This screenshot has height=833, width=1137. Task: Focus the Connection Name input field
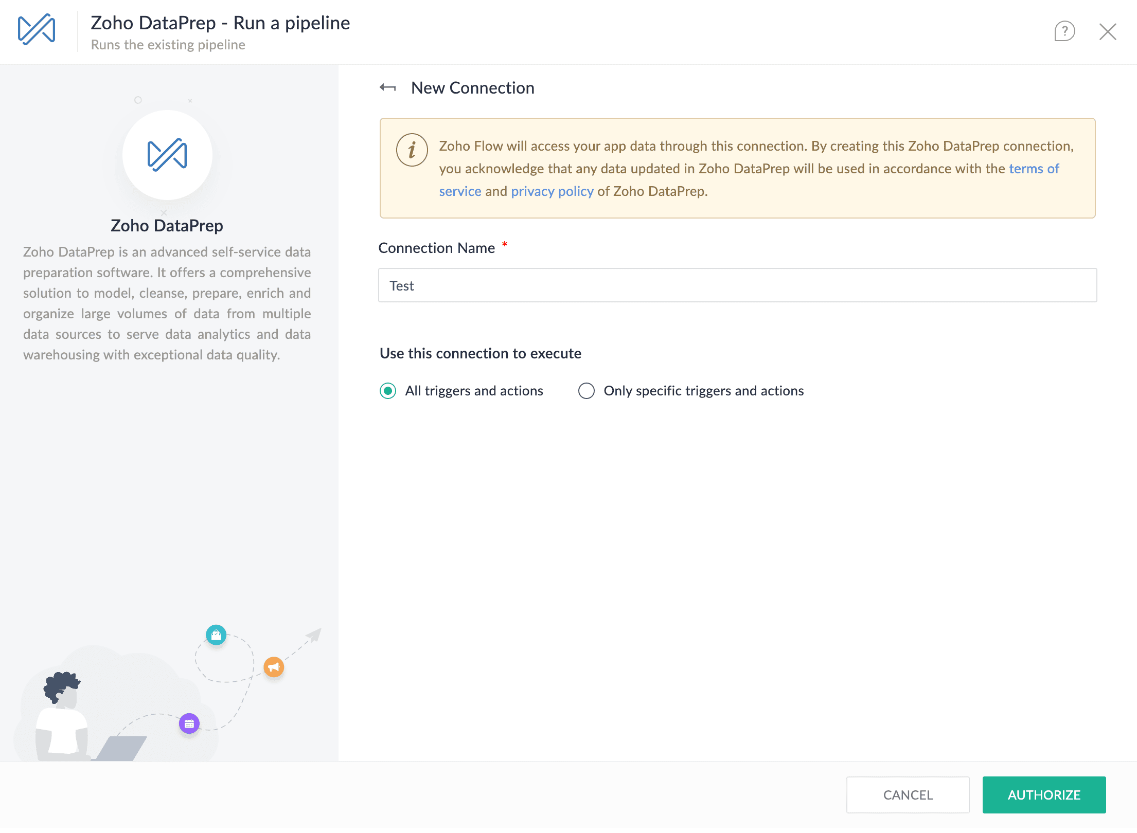[737, 285]
